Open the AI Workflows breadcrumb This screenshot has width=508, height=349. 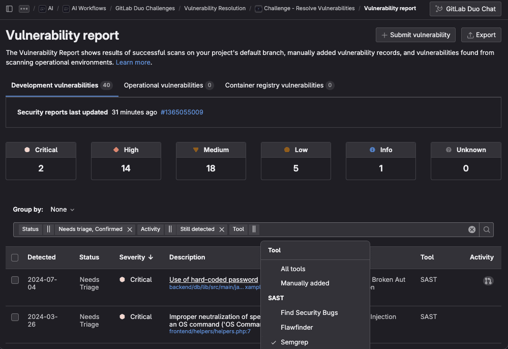tap(84, 9)
